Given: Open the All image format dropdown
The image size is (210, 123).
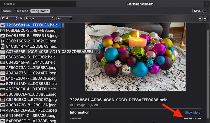Looking at the screenshot, I should pyautogui.click(x=65, y=18).
